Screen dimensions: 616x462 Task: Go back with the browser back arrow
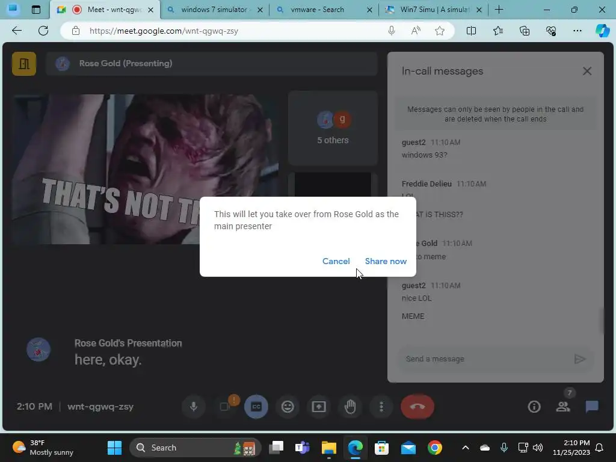tap(17, 31)
